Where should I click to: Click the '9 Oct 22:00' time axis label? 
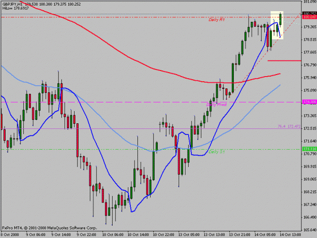pyautogui.click(x=86, y=235)
